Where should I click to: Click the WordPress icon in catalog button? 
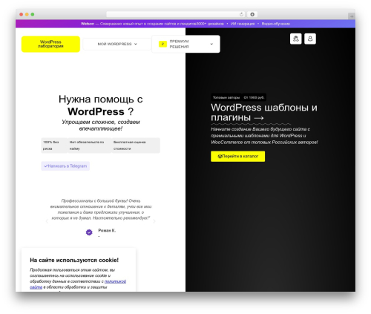220,157
